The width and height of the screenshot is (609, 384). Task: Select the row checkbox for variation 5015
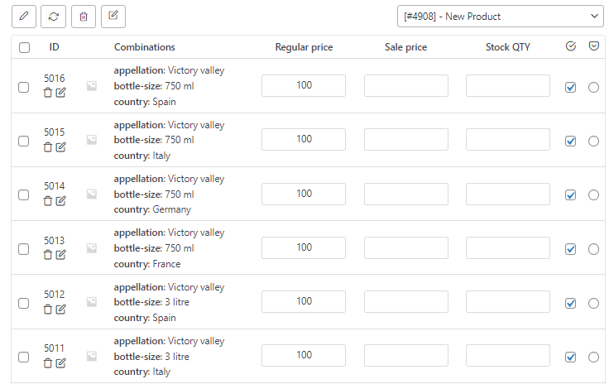click(24, 141)
